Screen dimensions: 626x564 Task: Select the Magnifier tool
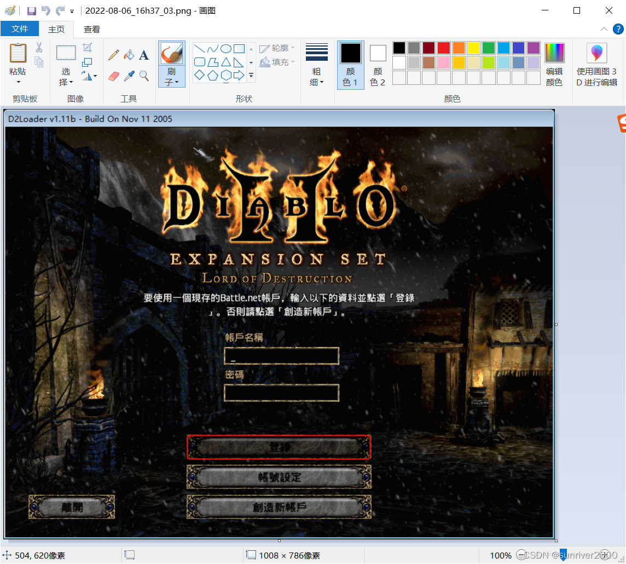pyautogui.click(x=144, y=76)
